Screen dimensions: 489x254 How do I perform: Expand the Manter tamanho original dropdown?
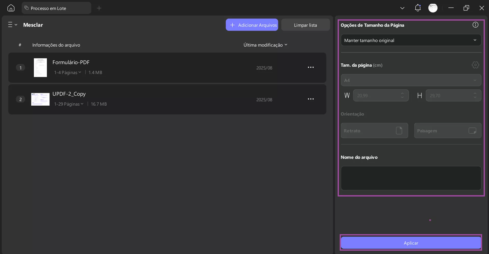click(x=411, y=40)
